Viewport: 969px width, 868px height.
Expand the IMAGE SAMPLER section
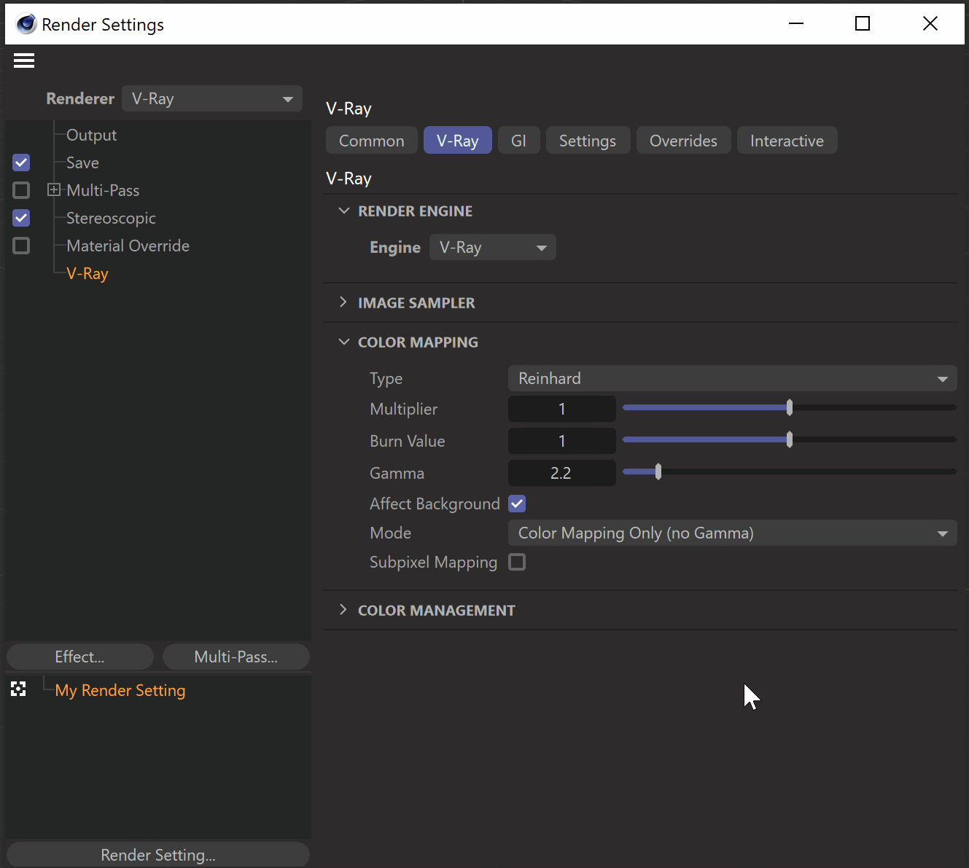(x=343, y=302)
